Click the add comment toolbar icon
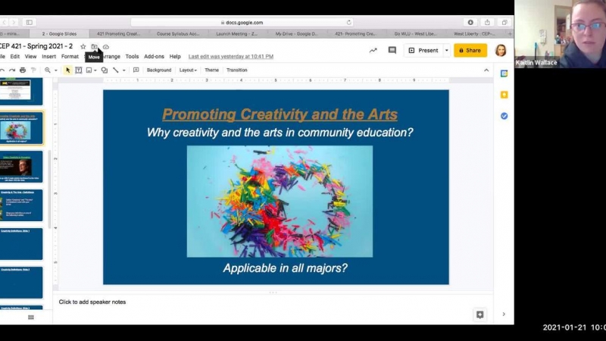The width and height of the screenshot is (606, 341). point(136,70)
